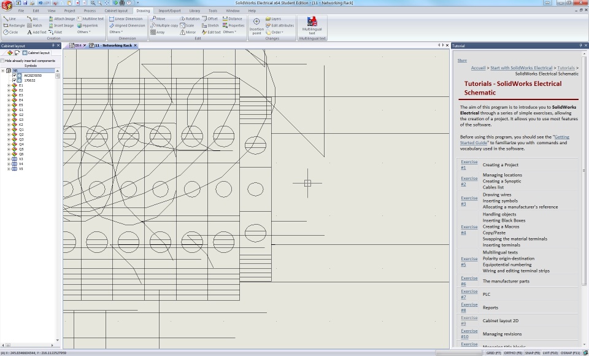Open the File menu
589x356 pixels.
[x=21, y=11]
